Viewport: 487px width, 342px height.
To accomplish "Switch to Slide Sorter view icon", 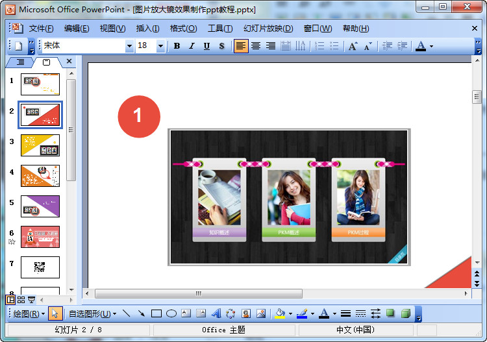I will 21,300.
